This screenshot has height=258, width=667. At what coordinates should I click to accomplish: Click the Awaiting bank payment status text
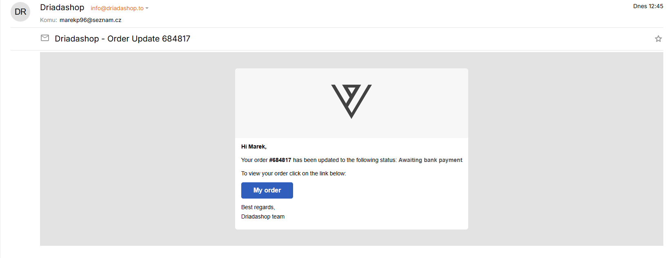point(430,160)
